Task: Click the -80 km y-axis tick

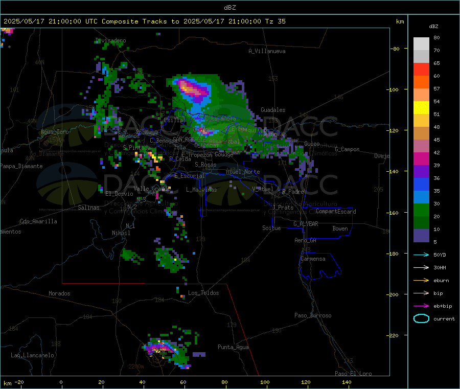Action: click(395, 49)
